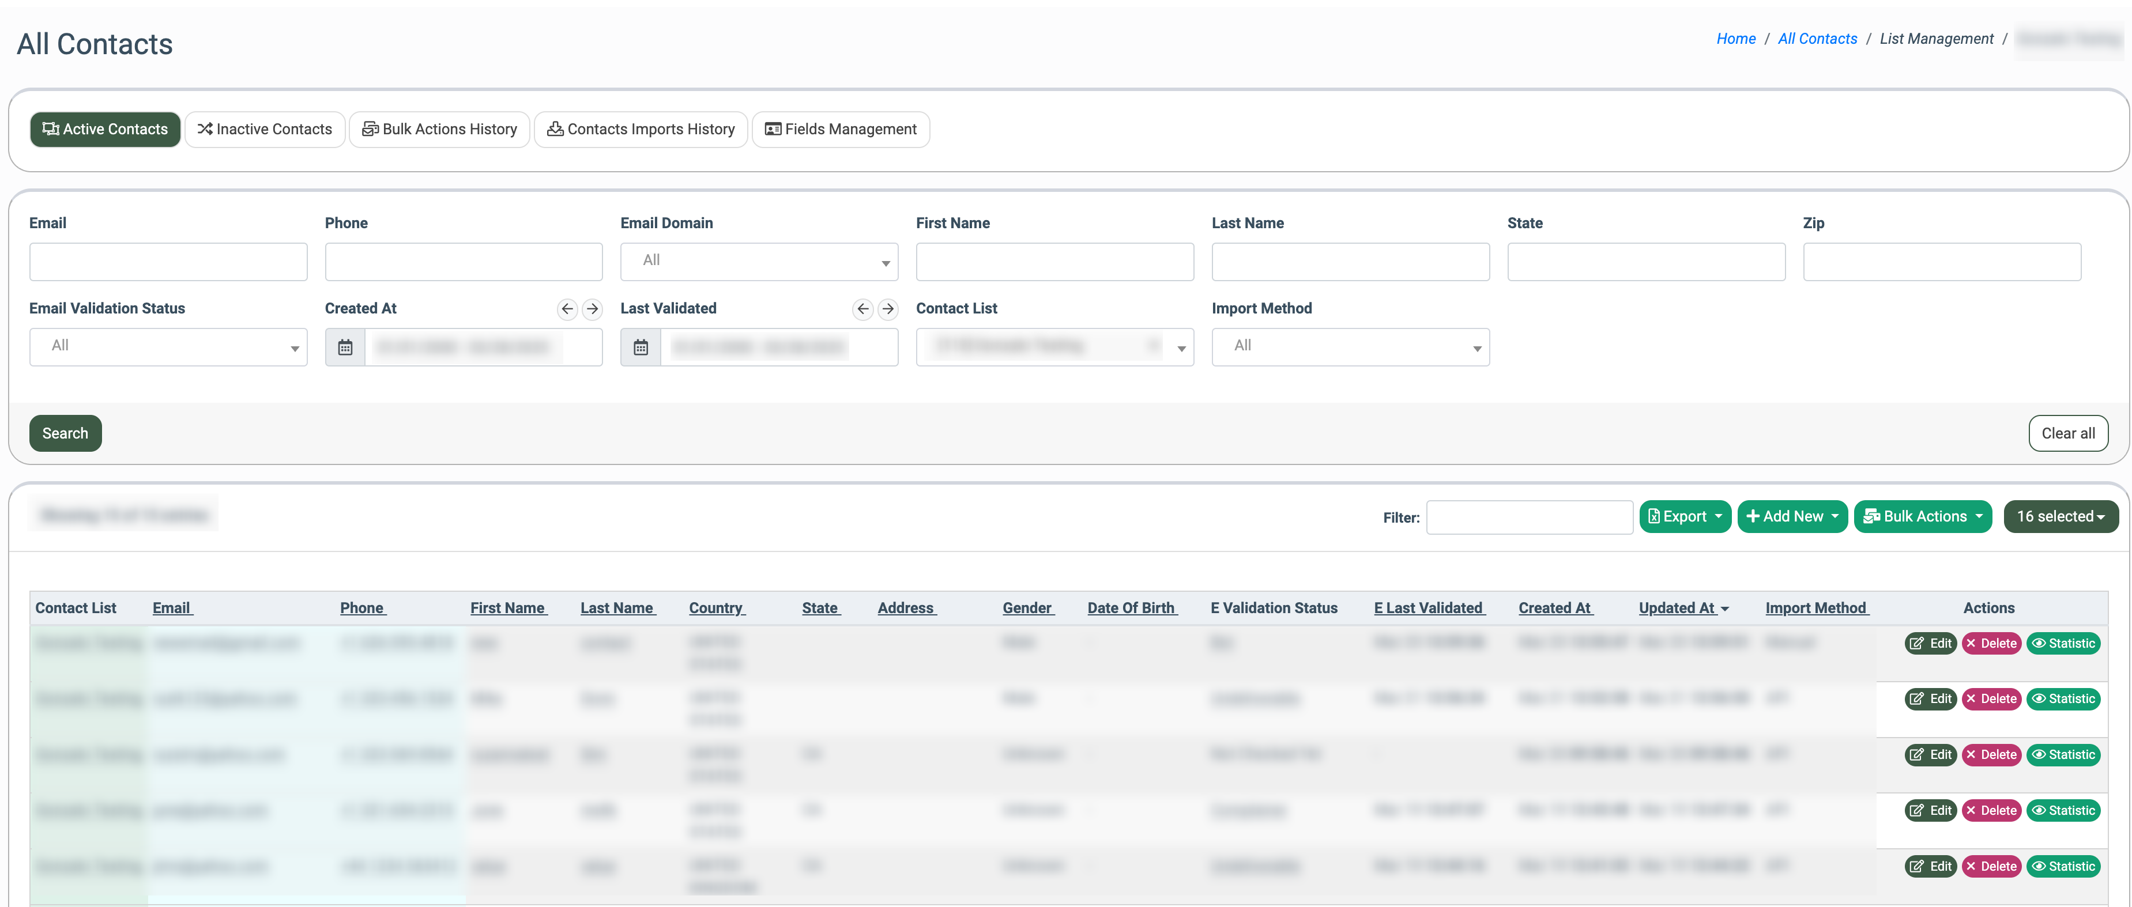Click Created At next-range arrow
2132x907 pixels.
593,309
